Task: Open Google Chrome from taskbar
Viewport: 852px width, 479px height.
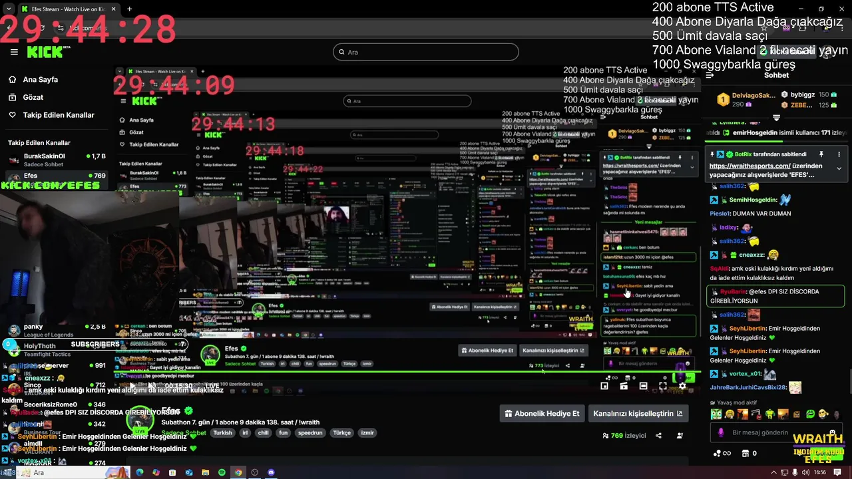Action: 238,472
